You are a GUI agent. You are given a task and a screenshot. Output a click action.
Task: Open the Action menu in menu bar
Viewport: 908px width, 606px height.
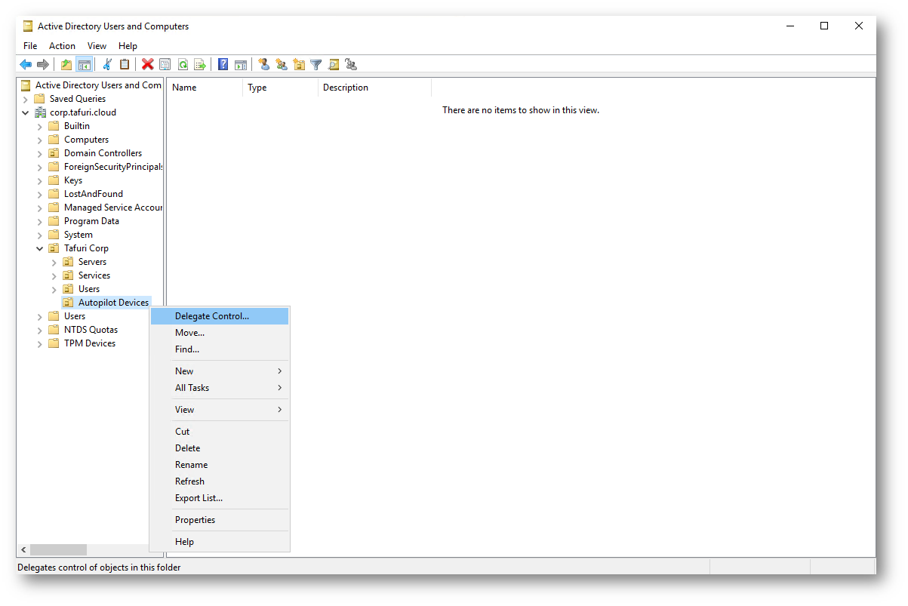tap(62, 46)
